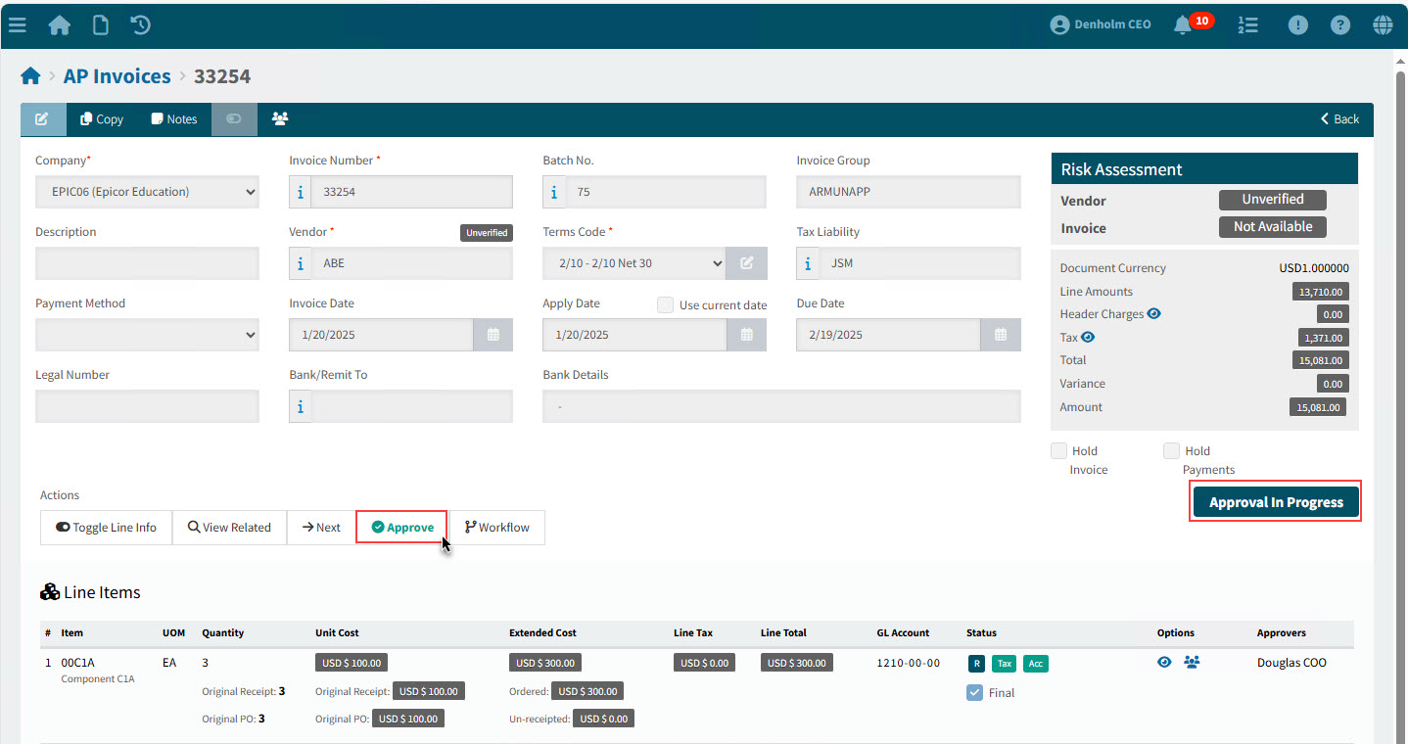Open the calendar picker for Due Date
Viewport: 1408px width, 744px height.
(x=1000, y=335)
